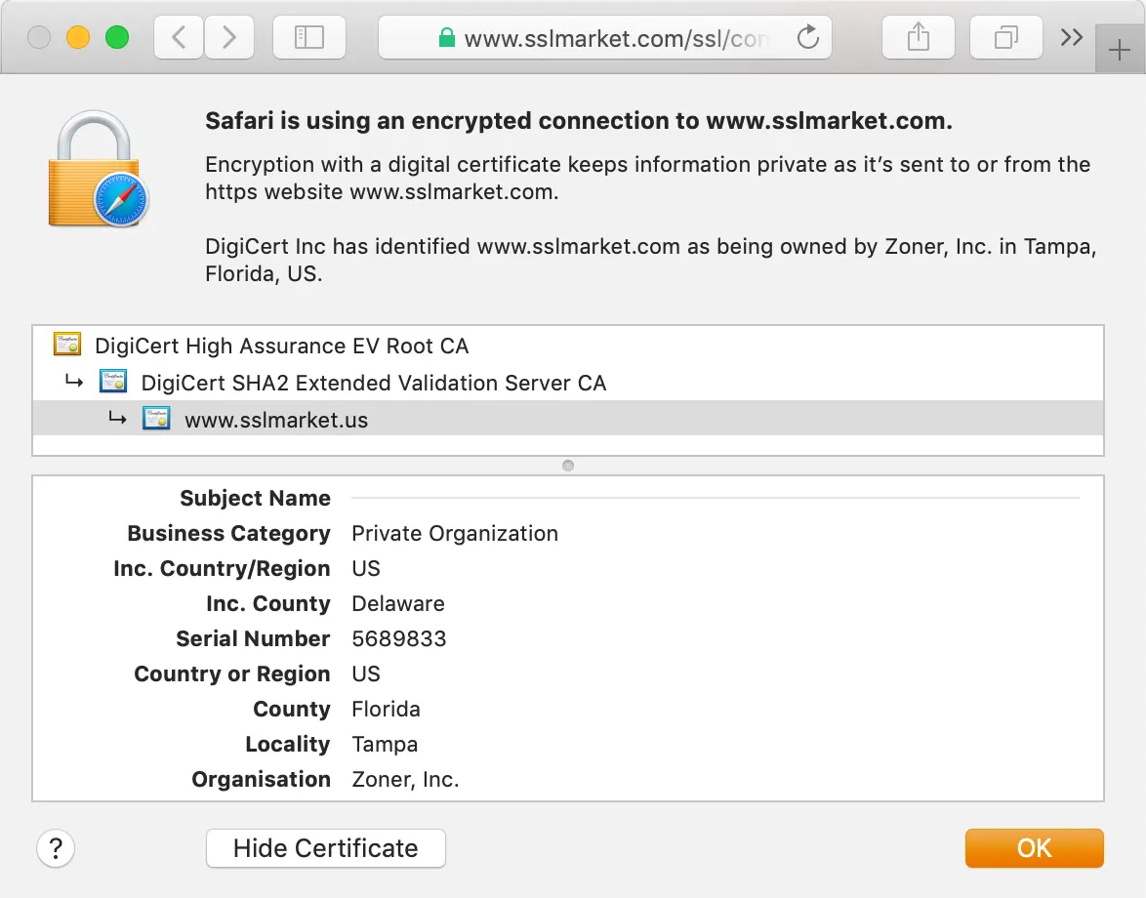Click the green zoom window button

117,36
